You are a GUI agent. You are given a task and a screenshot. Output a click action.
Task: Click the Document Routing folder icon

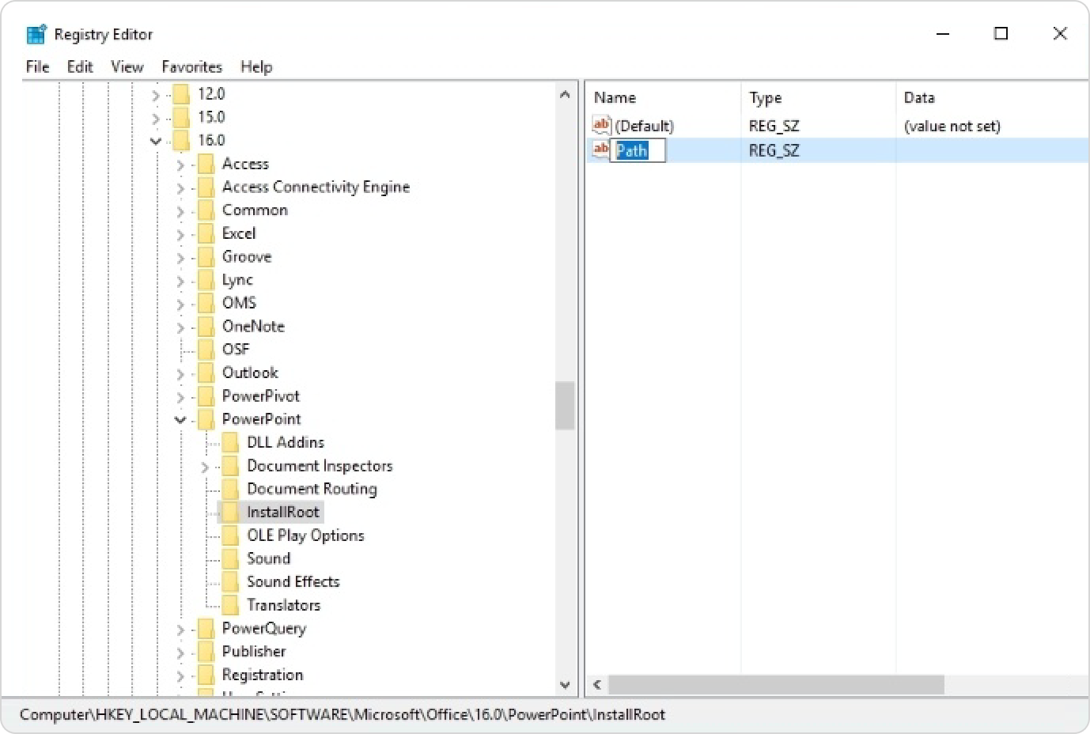coord(230,489)
